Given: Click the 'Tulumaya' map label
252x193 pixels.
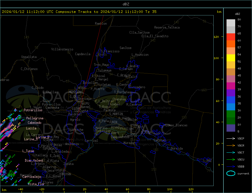Looking at the screenshot, I should pyautogui.click(x=104, y=70).
